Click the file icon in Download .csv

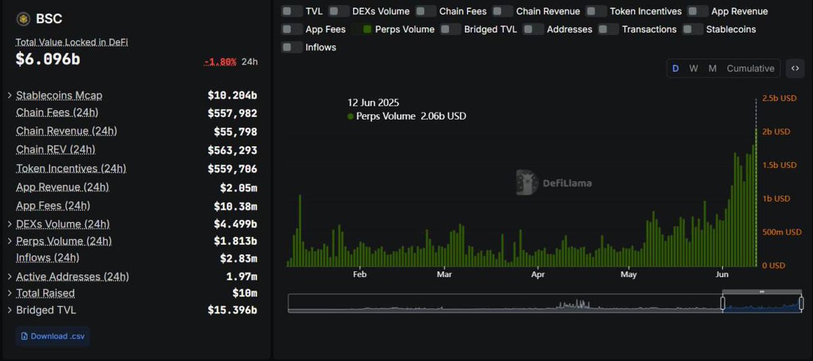(25, 336)
